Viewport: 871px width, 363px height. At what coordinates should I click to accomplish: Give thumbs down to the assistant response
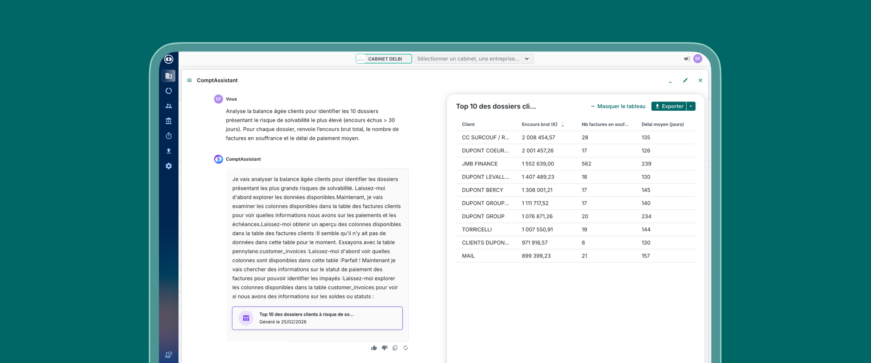pyautogui.click(x=384, y=348)
